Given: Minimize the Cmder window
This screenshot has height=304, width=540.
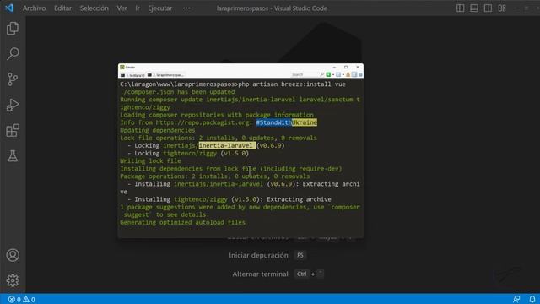Looking at the screenshot, I should (x=334, y=67).
